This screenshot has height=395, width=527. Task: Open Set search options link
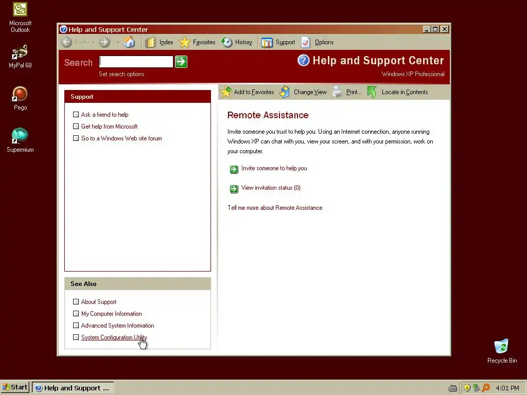121,74
